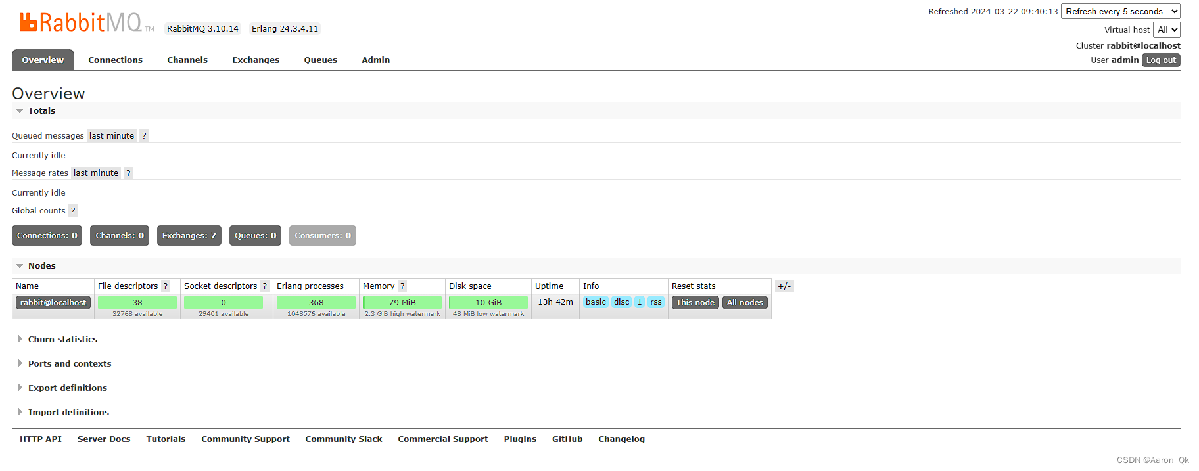Click Memory 79 MiB usage bar
This screenshot has width=1199, height=471.
tap(402, 303)
